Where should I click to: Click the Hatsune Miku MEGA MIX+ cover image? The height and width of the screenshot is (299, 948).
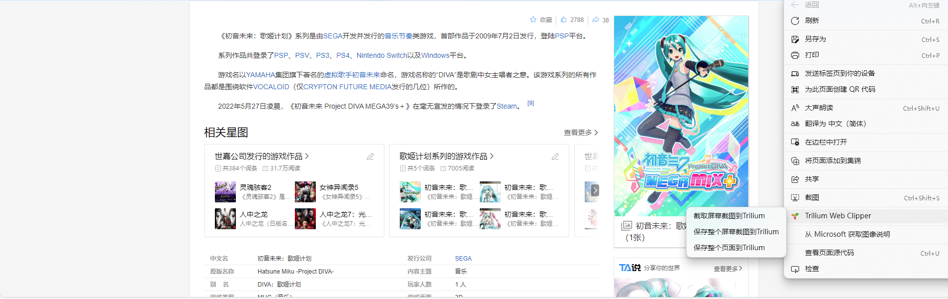point(681,116)
